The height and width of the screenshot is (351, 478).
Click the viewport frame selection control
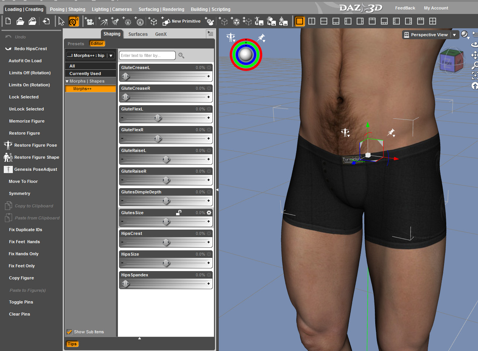coord(475,75)
